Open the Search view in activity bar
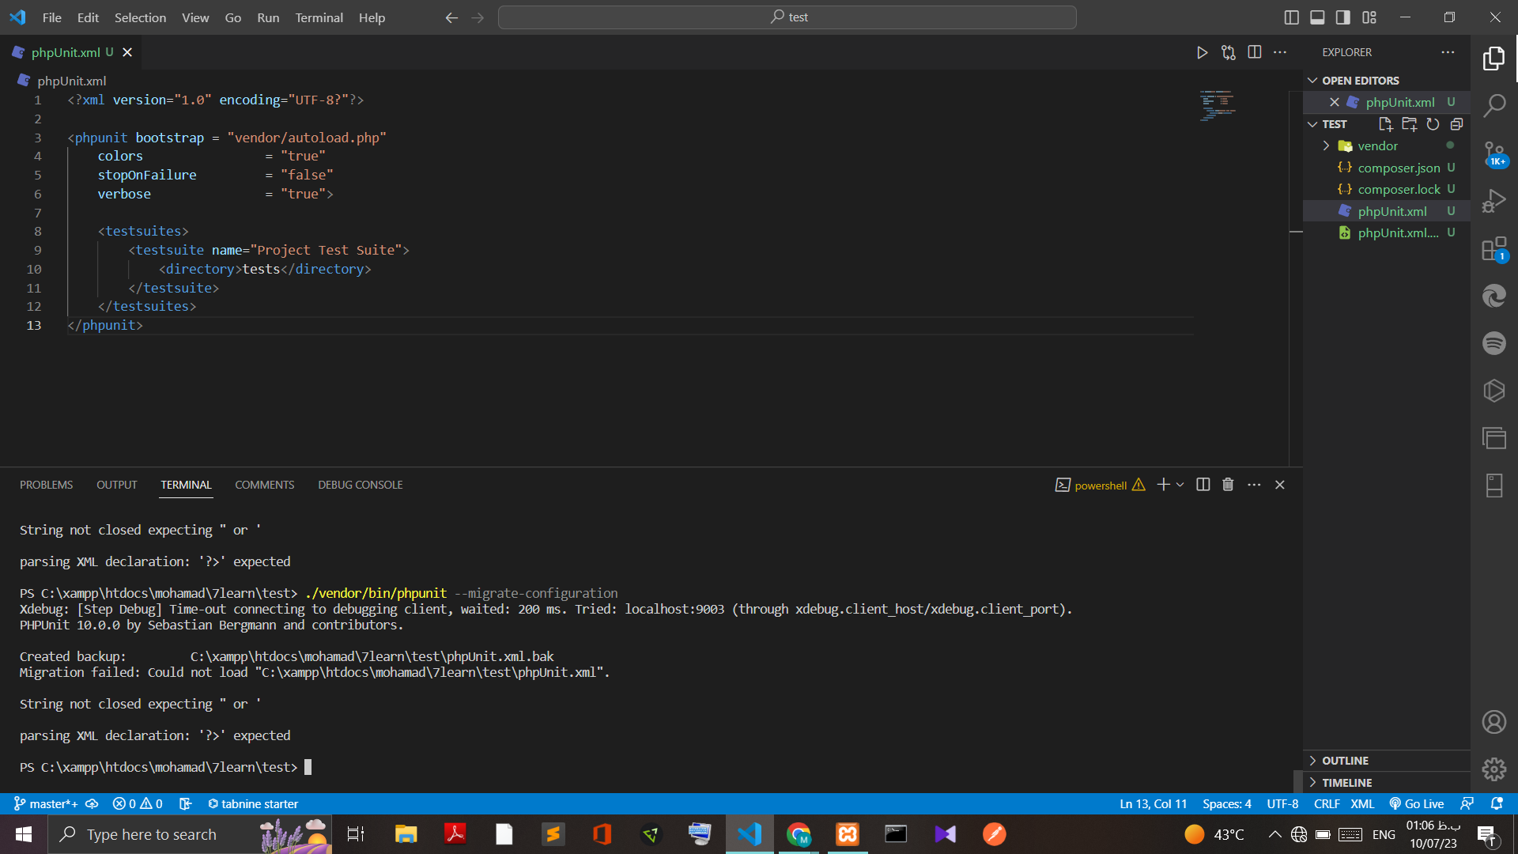Image resolution: width=1518 pixels, height=854 pixels. click(1493, 105)
